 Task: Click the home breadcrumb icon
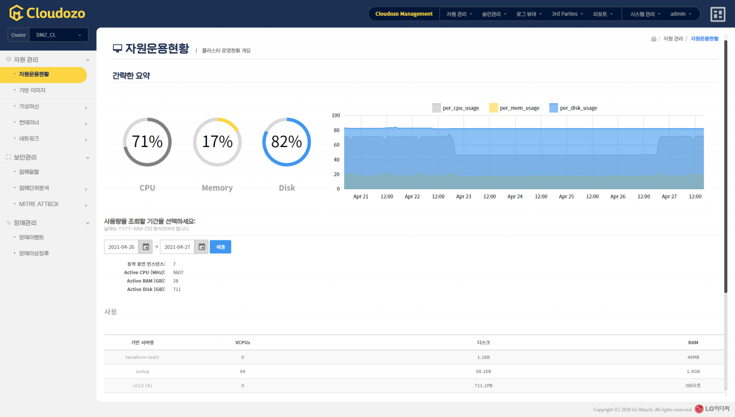coord(654,39)
